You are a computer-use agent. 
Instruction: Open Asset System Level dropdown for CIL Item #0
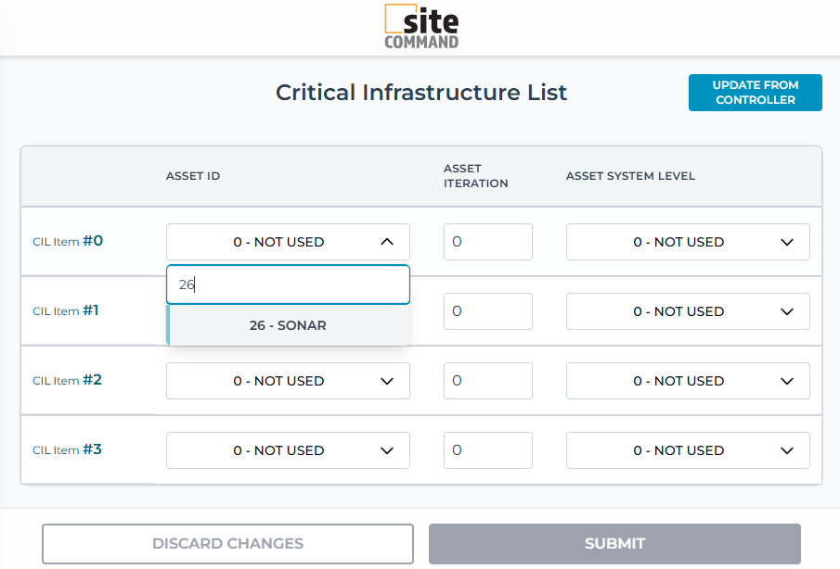click(688, 242)
